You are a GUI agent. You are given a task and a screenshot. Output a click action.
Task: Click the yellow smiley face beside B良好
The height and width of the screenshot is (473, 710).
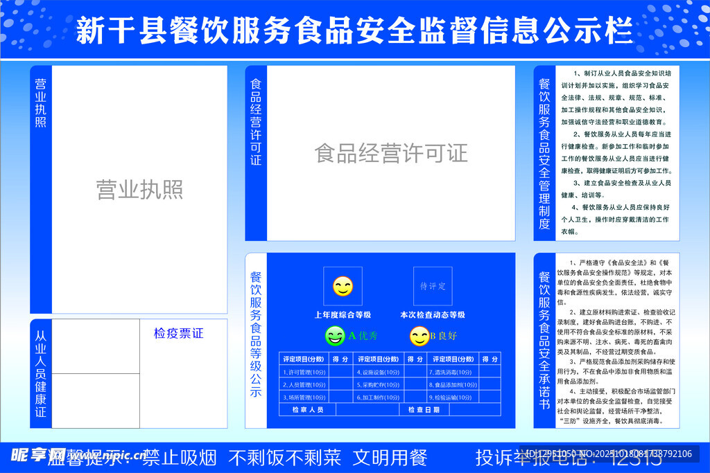coord(418,337)
